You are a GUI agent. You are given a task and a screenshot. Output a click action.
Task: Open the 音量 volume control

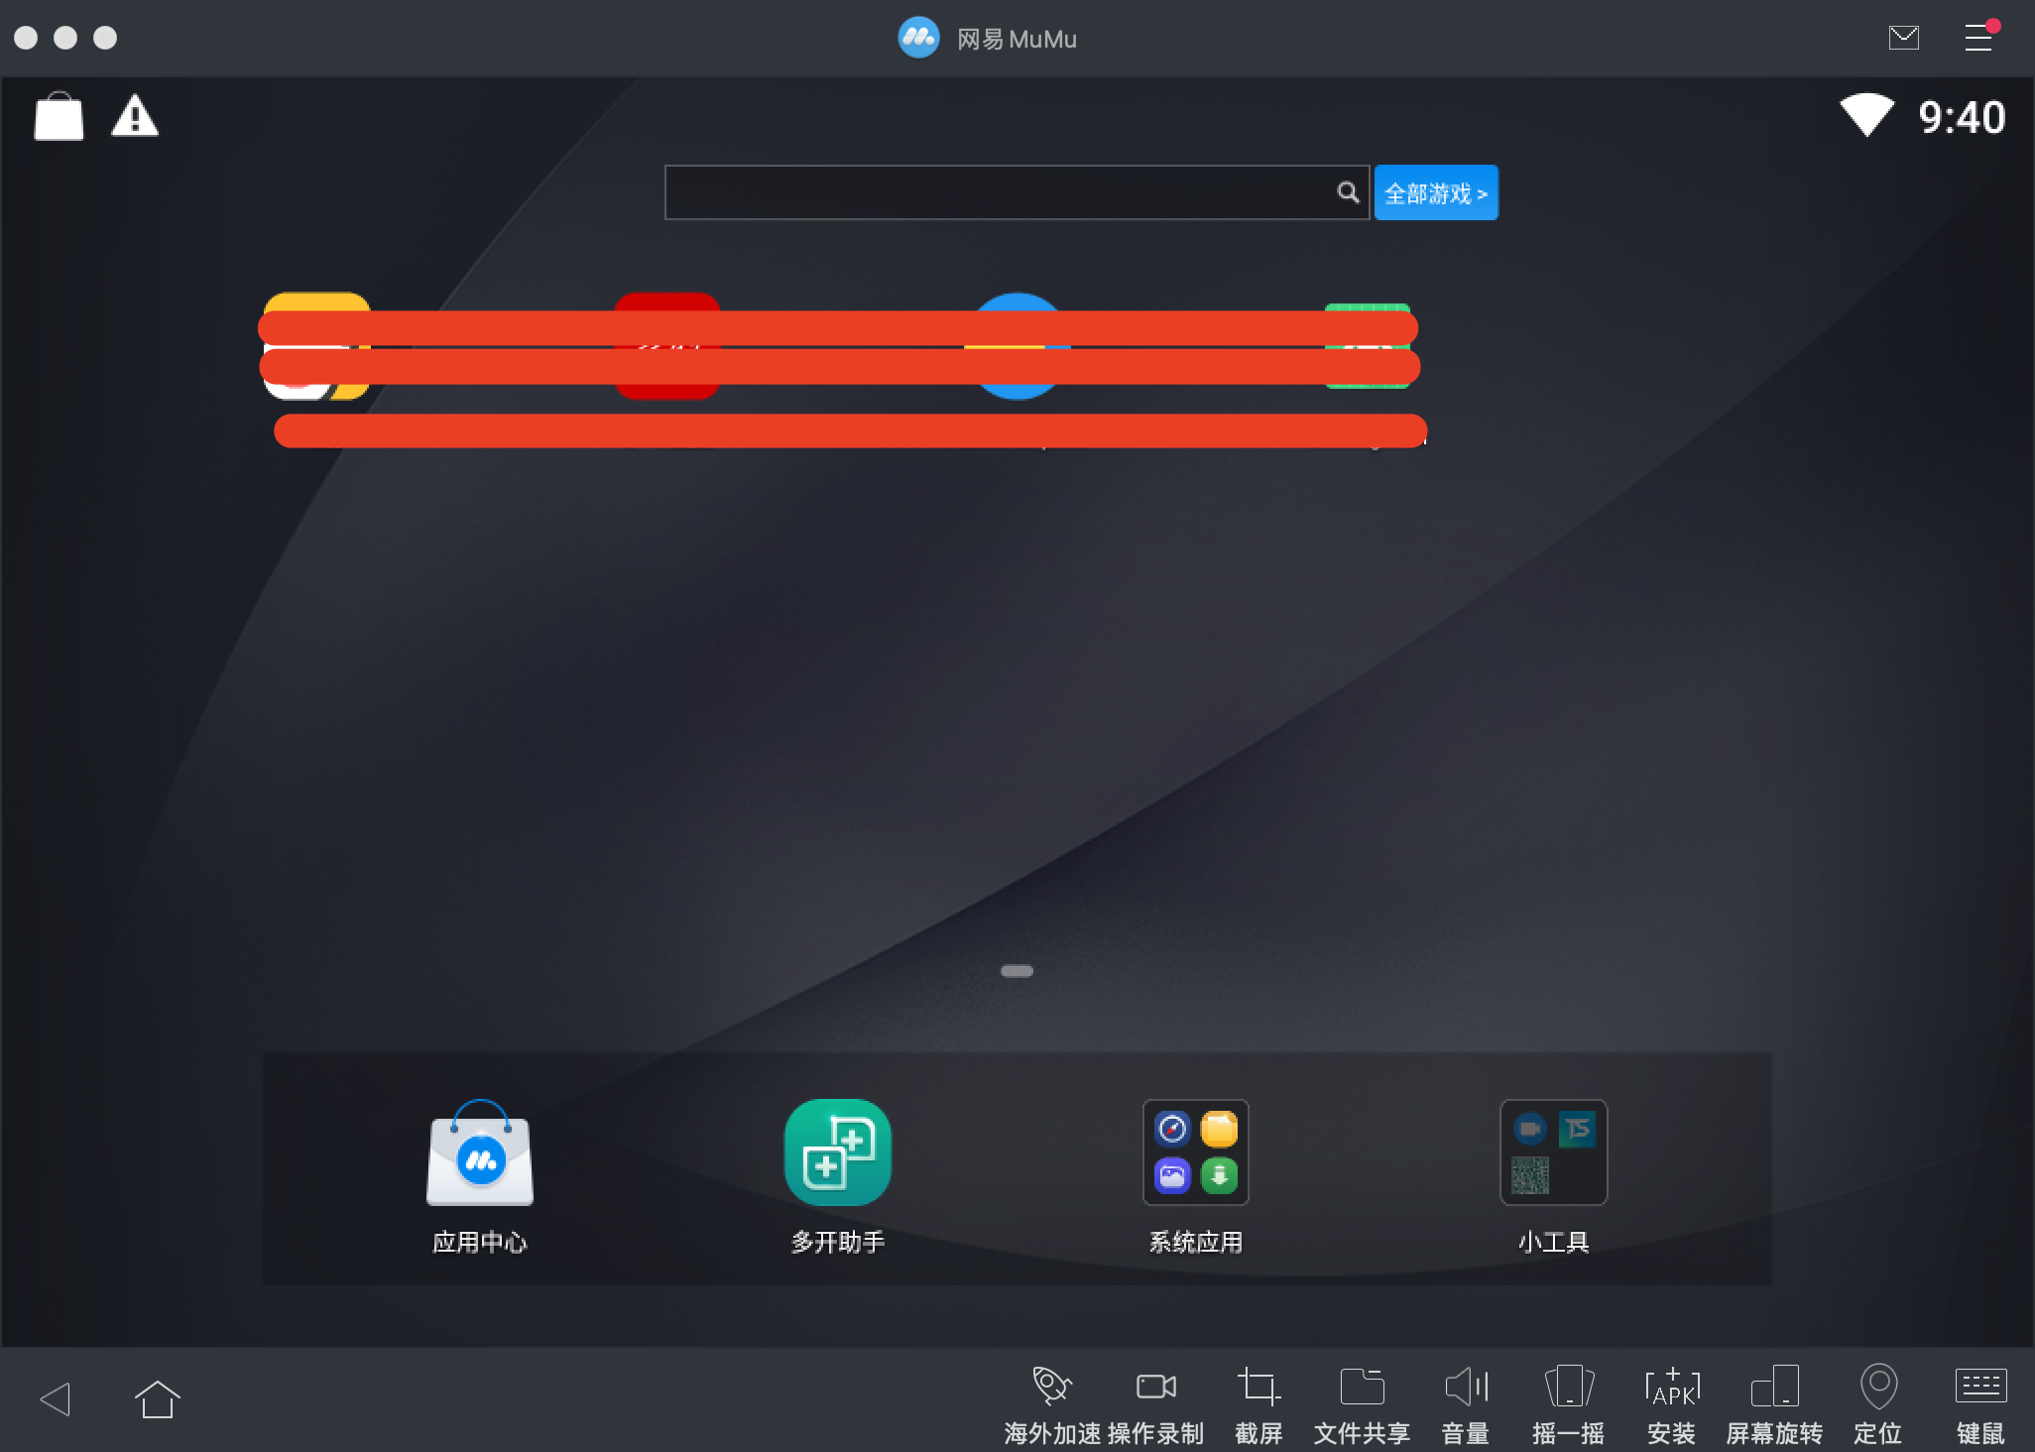[x=1466, y=1388]
